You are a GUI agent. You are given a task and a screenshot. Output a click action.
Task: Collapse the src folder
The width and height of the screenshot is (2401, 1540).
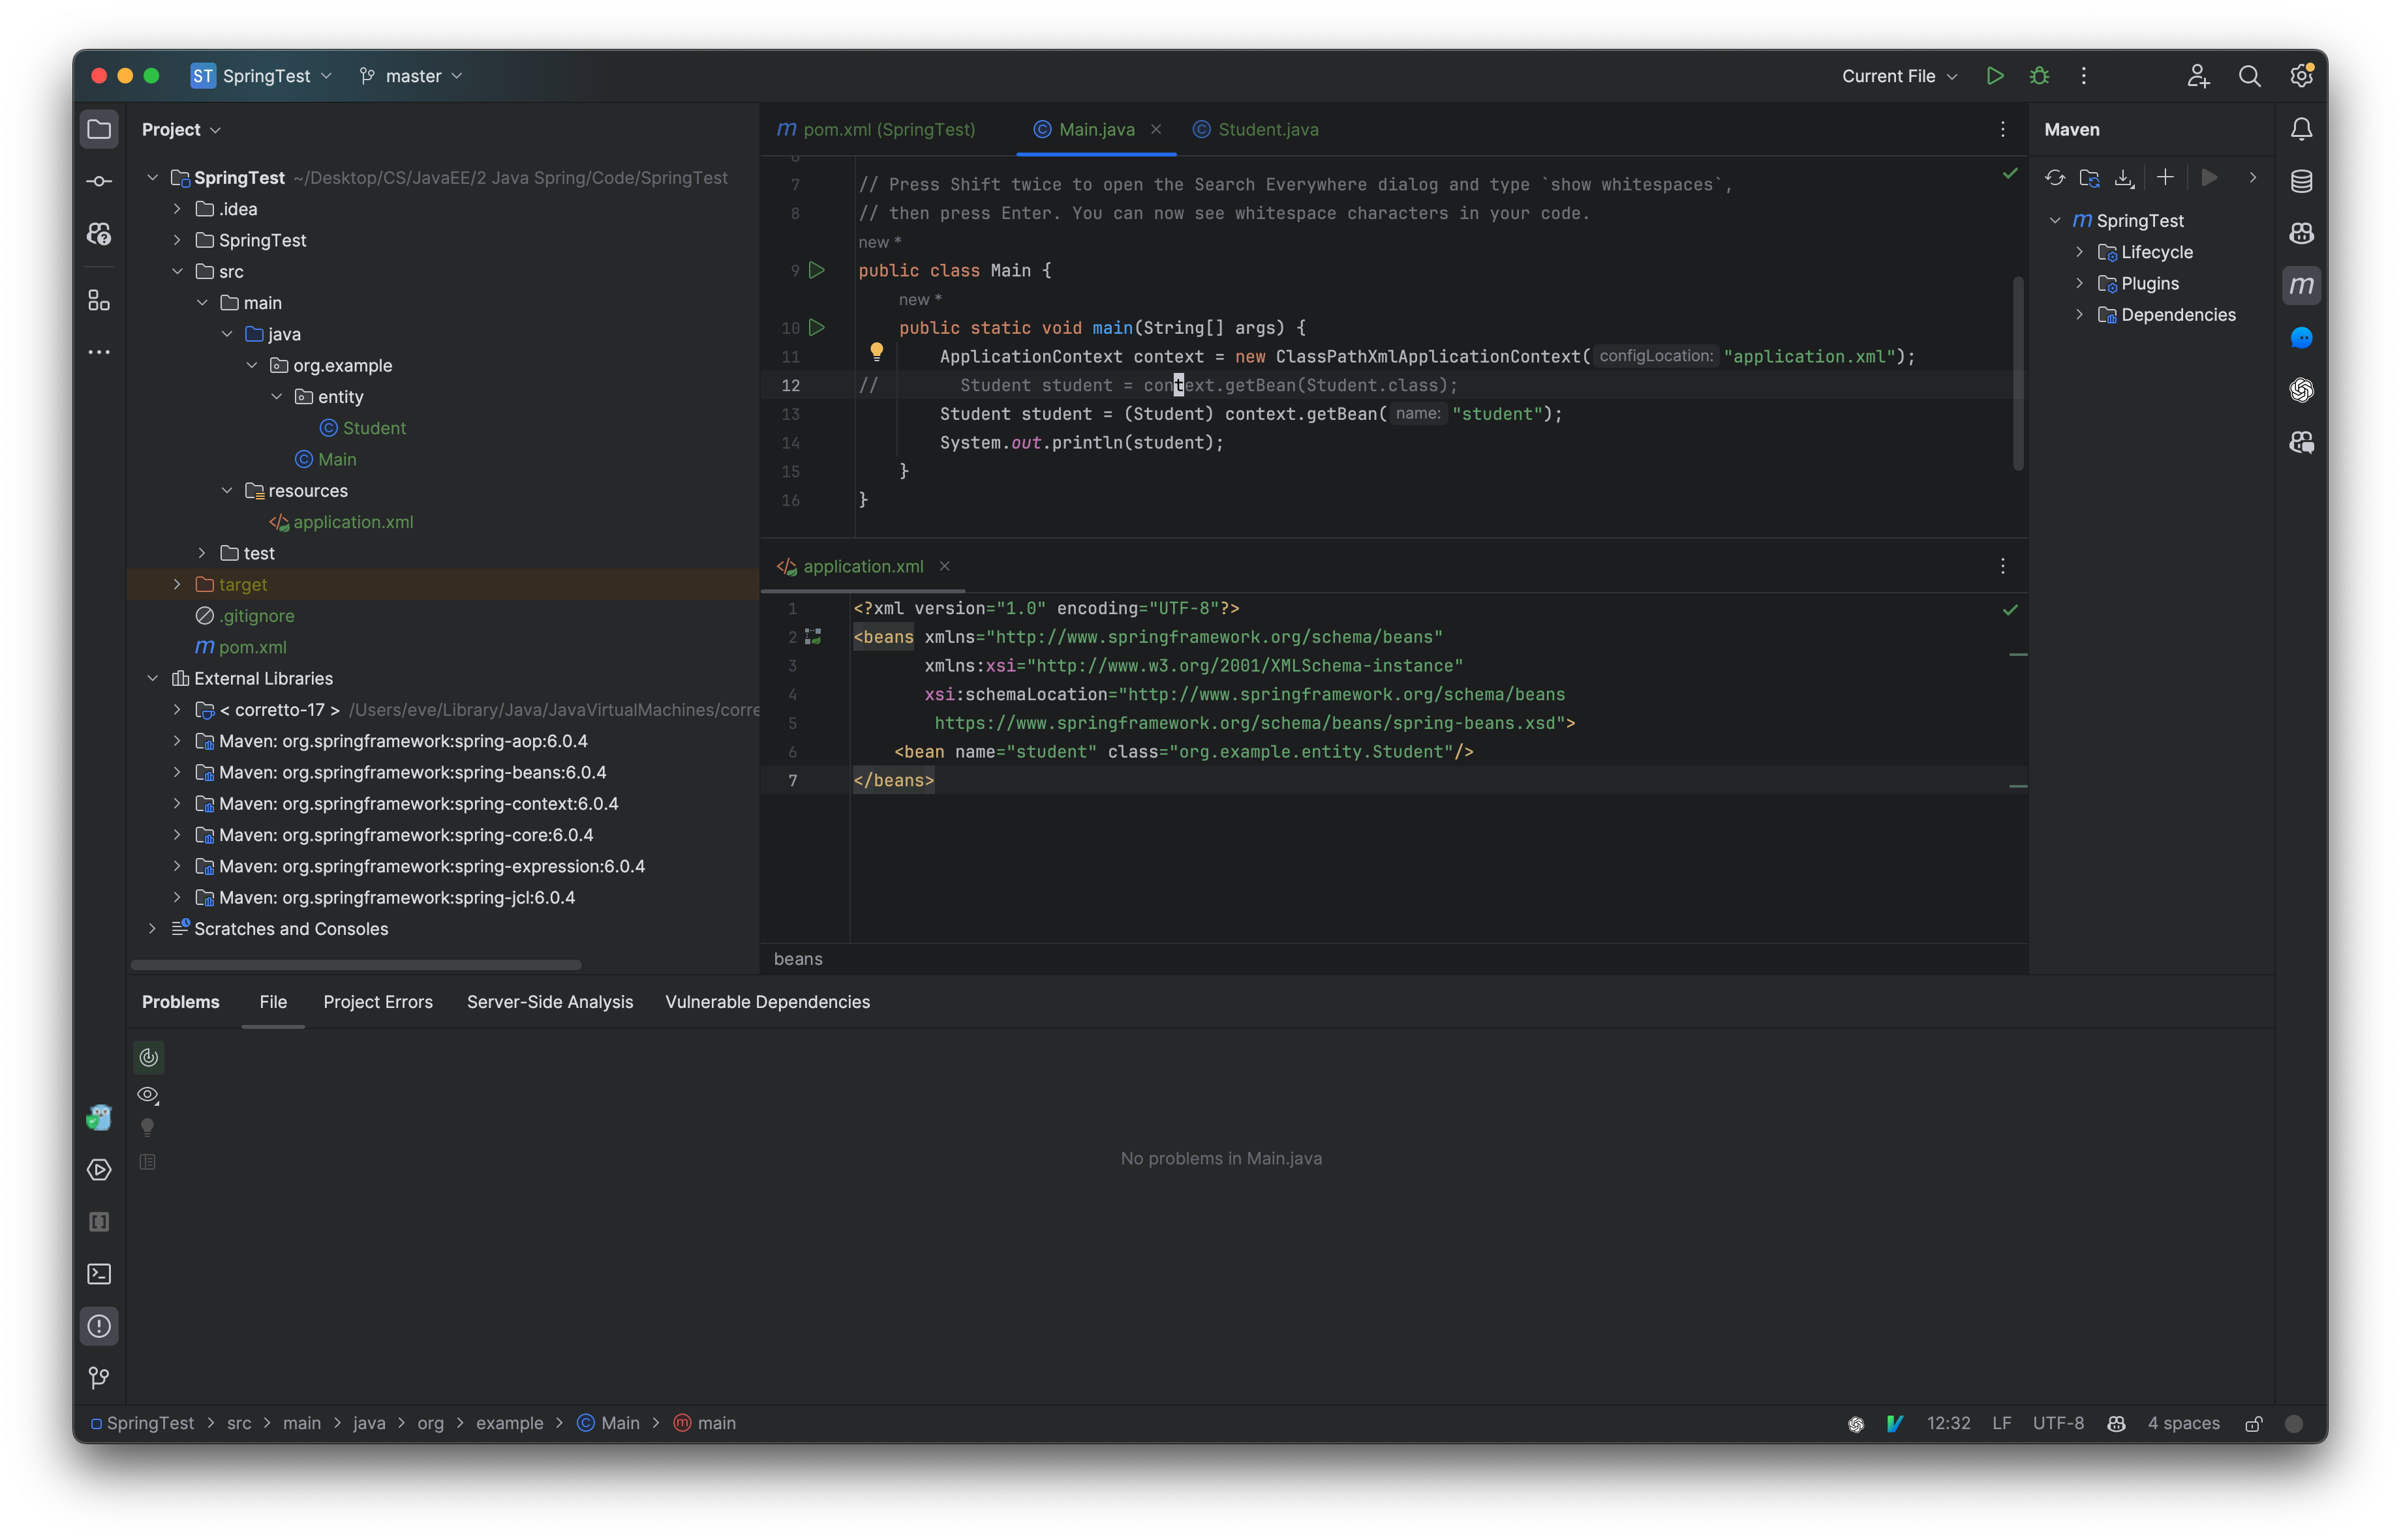(x=177, y=271)
